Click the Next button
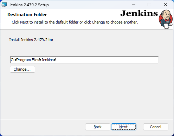This screenshot has width=174, height=136. pos(124,127)
